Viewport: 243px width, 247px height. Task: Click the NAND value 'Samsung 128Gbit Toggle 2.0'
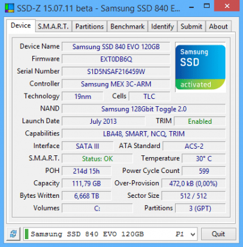[x=144, y=109]
